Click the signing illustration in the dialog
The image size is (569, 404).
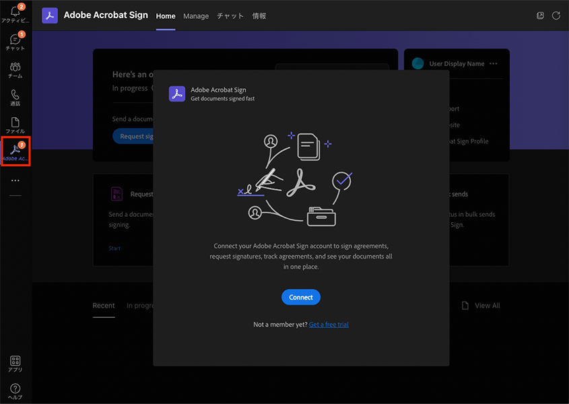[x=295, y=179]
